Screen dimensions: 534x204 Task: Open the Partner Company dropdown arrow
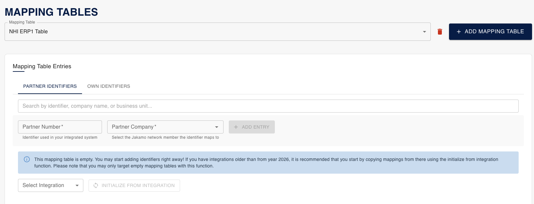pyautogui.click(x=216, y=127)
